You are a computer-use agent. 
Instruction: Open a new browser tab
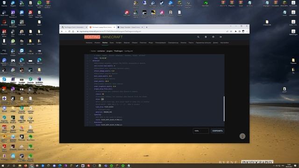coord(147,27)
